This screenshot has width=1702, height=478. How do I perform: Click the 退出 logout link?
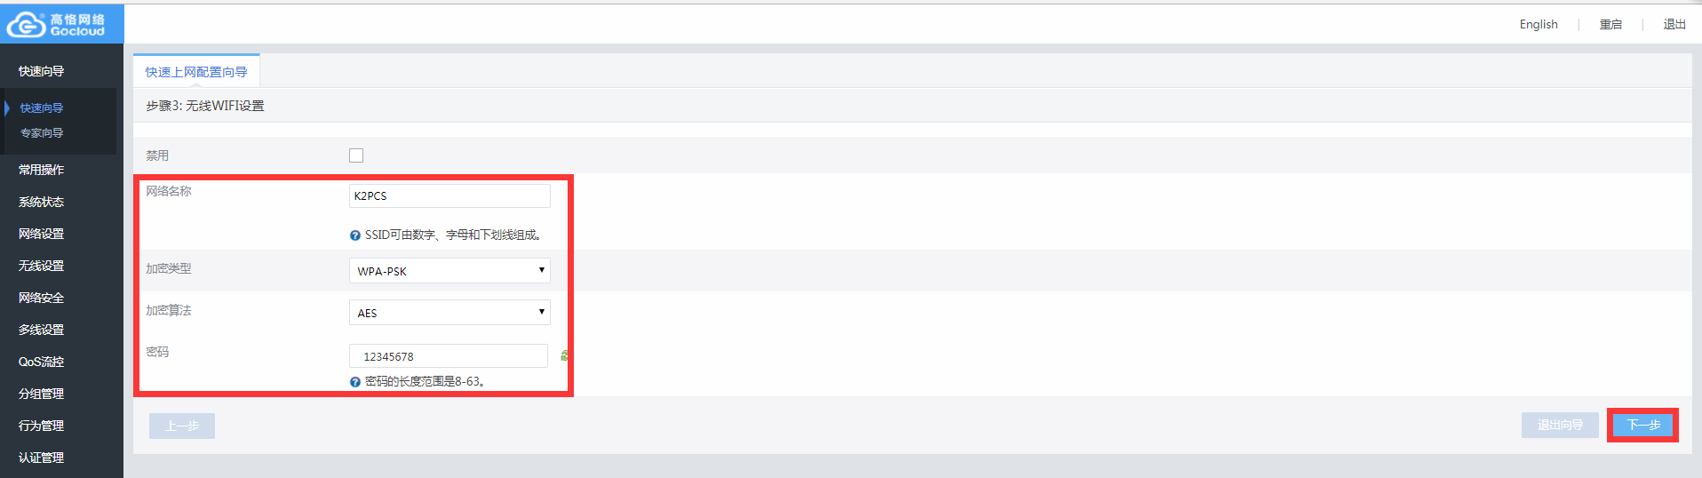point(1674,24)
